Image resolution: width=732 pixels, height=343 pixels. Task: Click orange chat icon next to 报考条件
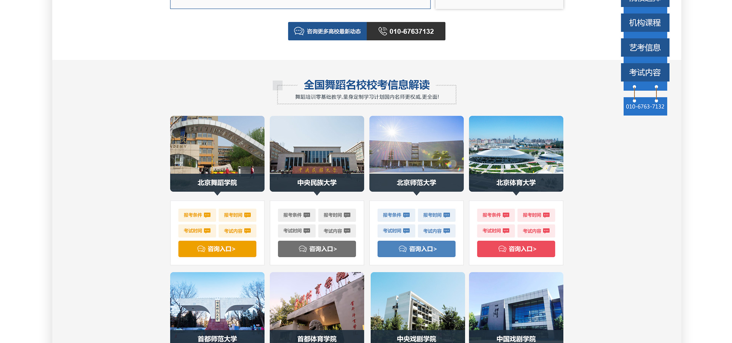(207, 215)
